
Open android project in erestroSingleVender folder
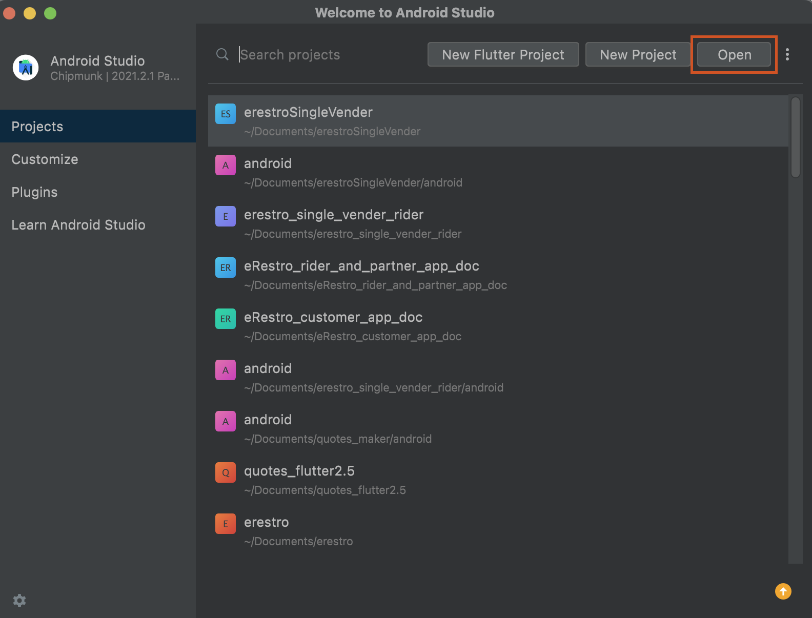tap(498, 172)
